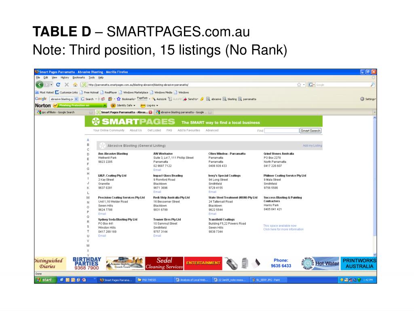Viewport: 414px width, 311px height.
Task: Click the Hot Water blocked drains ad
Action: [x=320, y=263]
